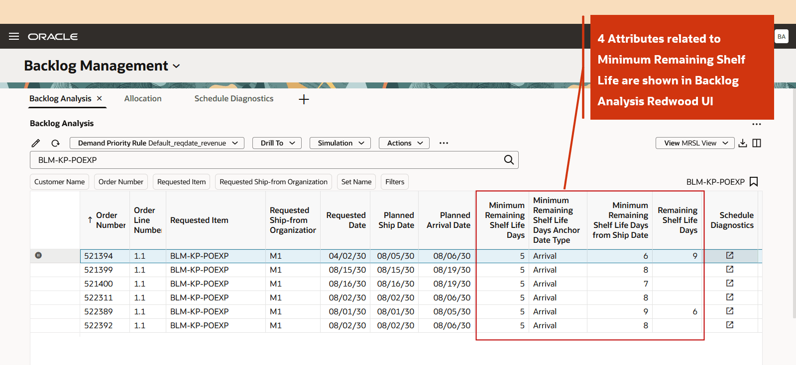Open the Demand Priority Rule dropdown
Viewport: 796px width, 365px height.
[x=157, y=143]
